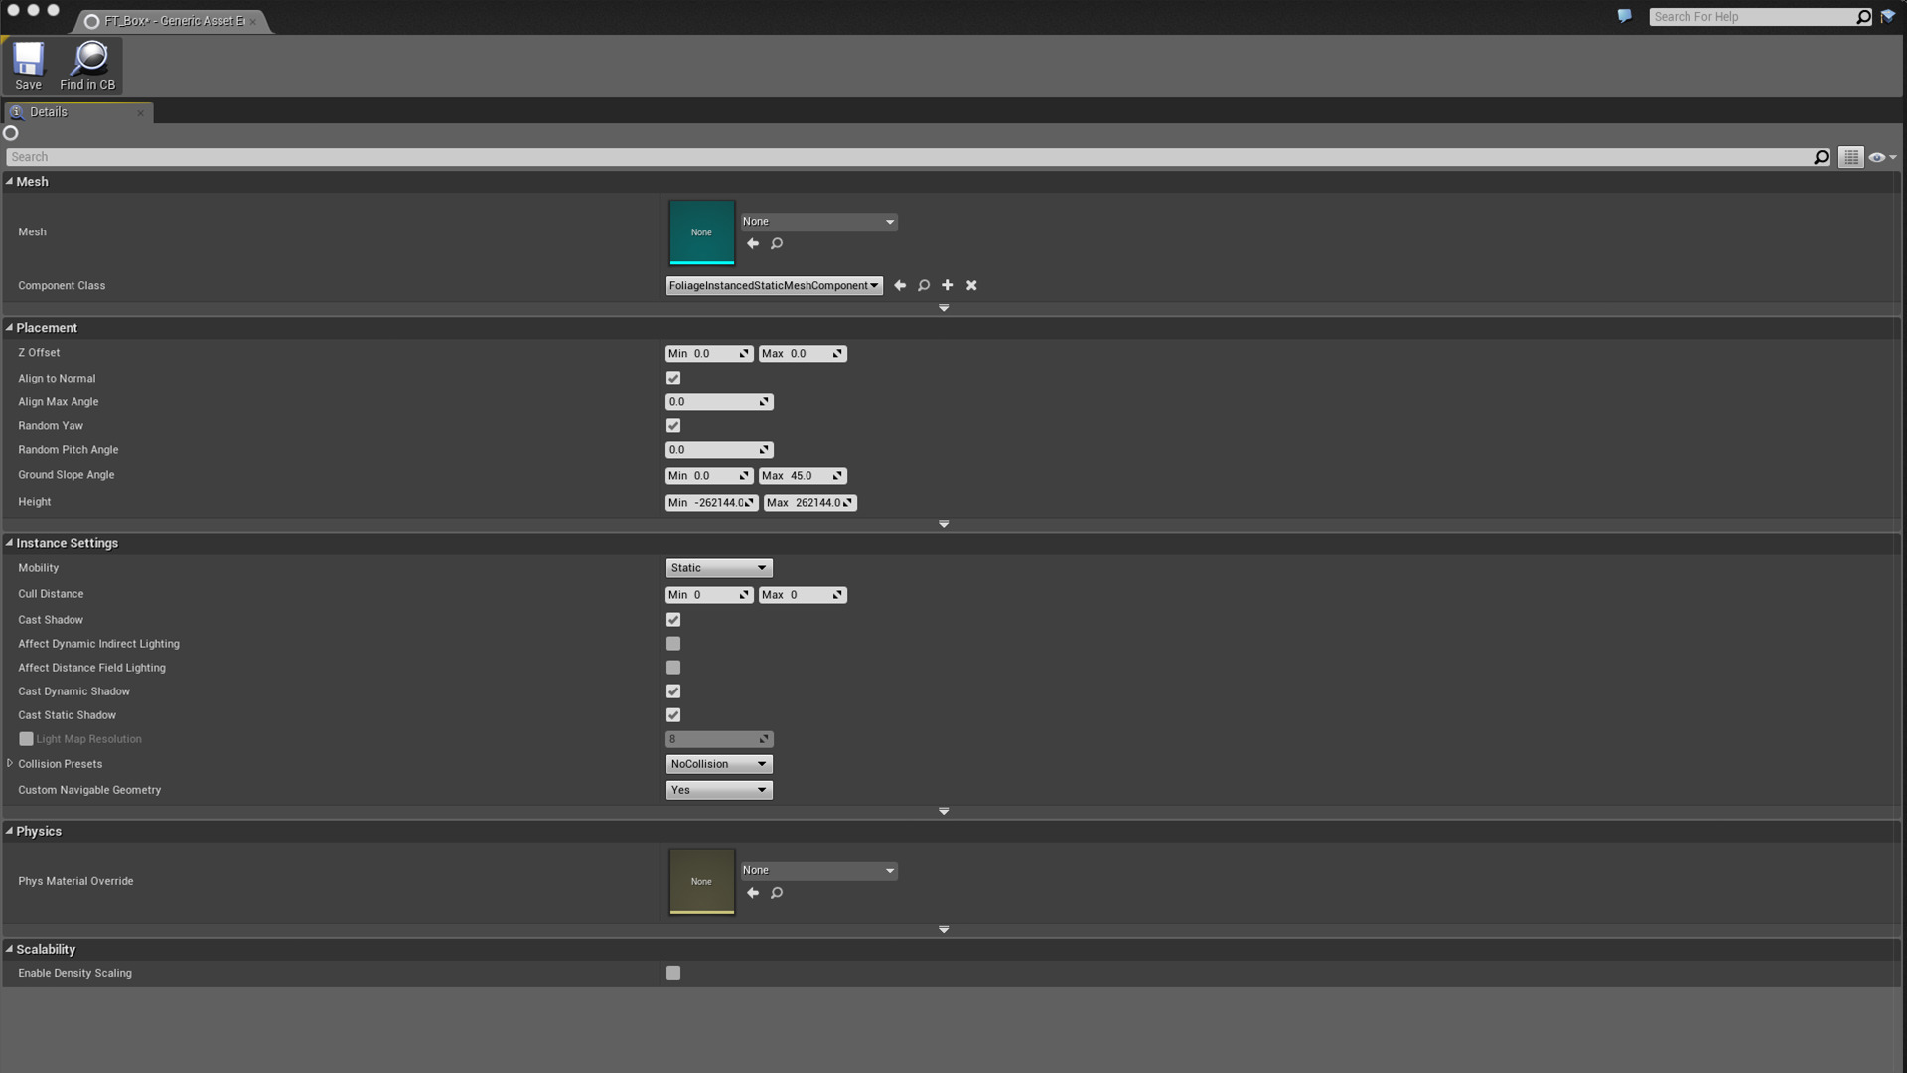
Task: Click the teal None mesh thumbnail swatch
Action: (x=701, y=231)
